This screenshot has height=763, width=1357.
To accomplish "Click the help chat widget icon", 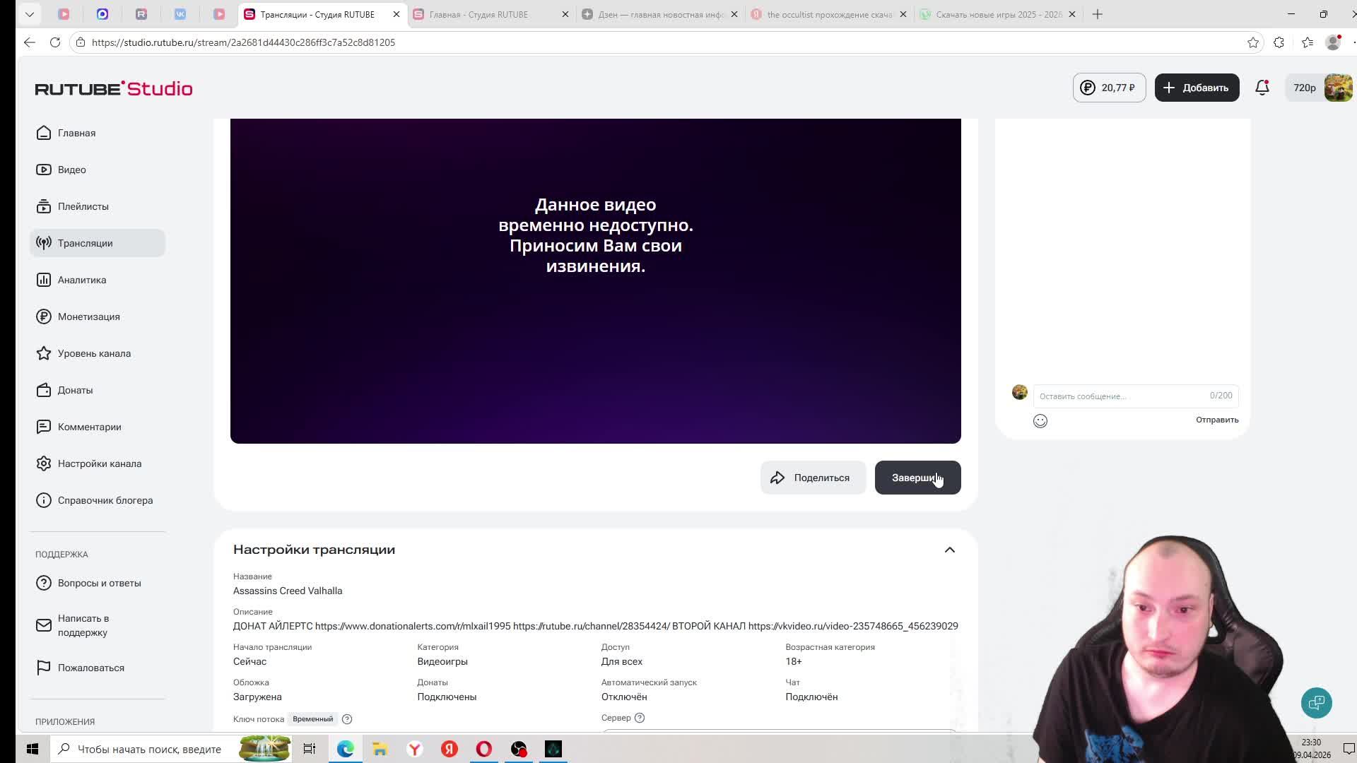I will pyautogui.click(x=1316, y=702).
